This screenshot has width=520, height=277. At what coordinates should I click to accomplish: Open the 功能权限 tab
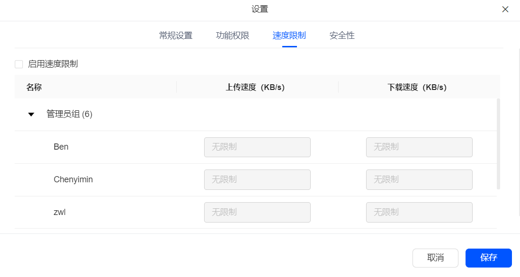(233, 36)
